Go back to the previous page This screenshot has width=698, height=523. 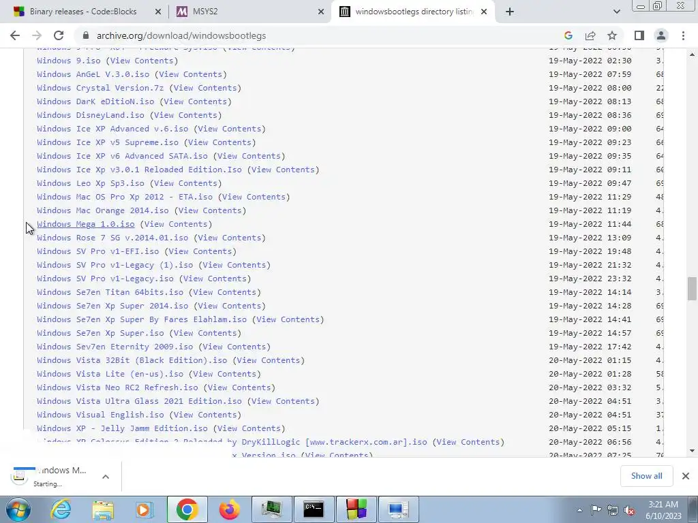[15, 35]
